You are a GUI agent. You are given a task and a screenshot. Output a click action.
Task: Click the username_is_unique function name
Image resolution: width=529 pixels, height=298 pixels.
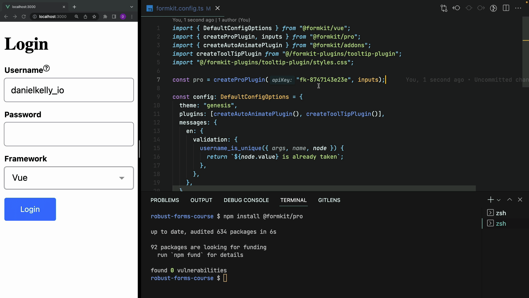coord(231,148)
